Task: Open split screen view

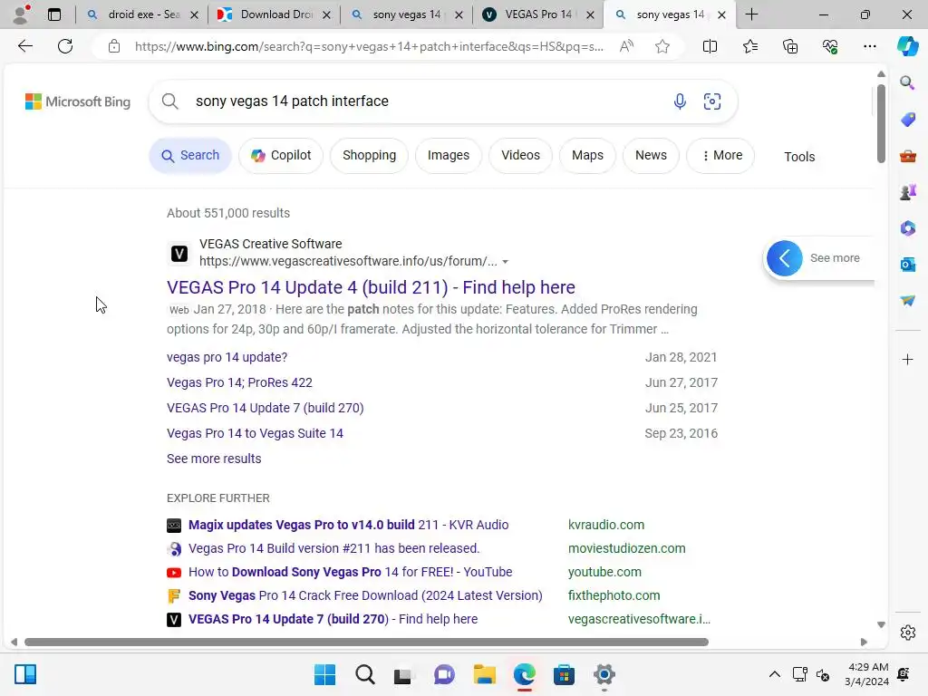Action: tap(710, 46)
